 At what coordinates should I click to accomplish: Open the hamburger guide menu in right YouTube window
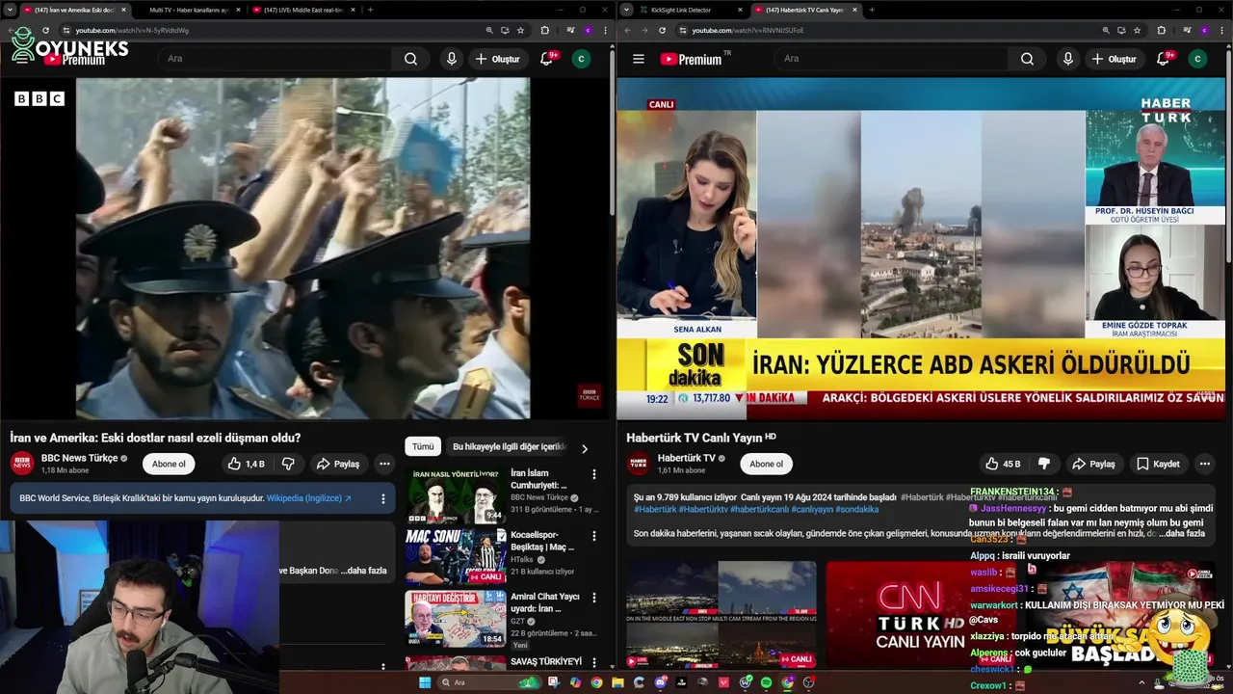tap(638, 59)
